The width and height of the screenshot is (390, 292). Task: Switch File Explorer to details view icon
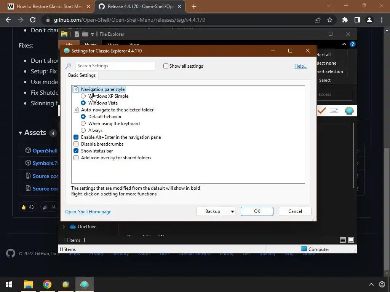pos(342,240)
